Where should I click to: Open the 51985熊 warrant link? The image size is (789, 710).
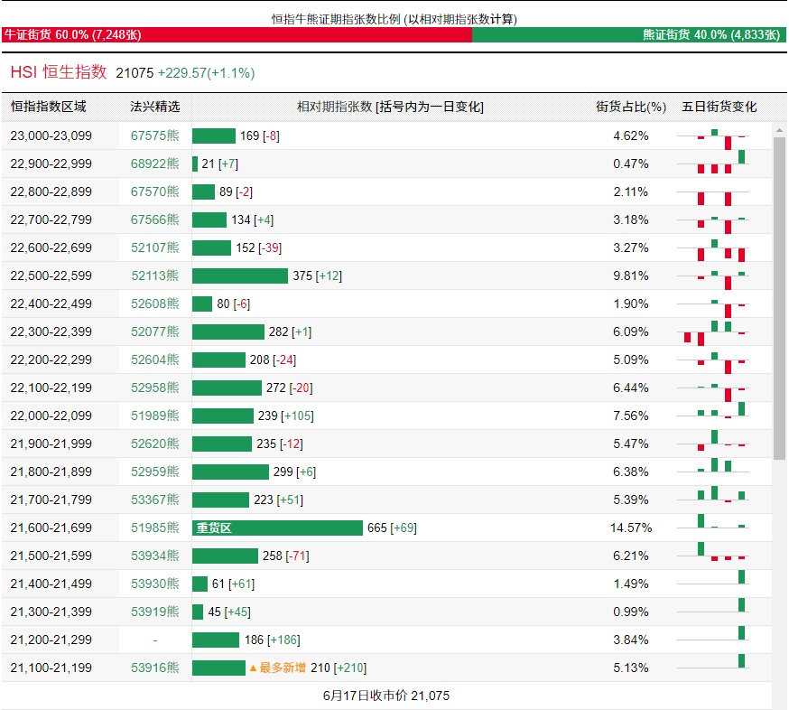[x=155, y=528]
